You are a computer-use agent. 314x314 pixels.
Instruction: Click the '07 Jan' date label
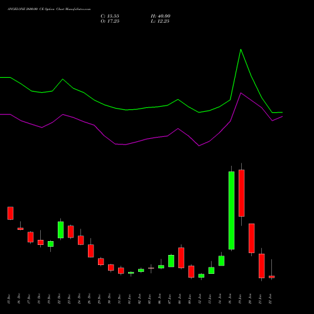(170, 299)
